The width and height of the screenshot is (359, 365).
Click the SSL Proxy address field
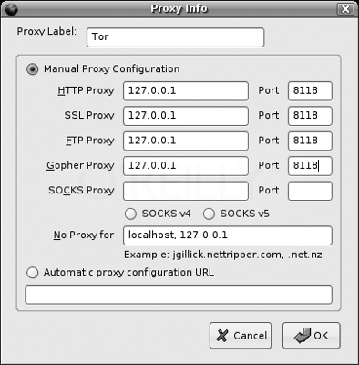coord(186,116)
